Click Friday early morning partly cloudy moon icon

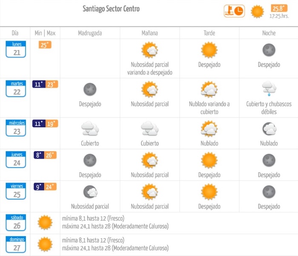tap(90, 192)
